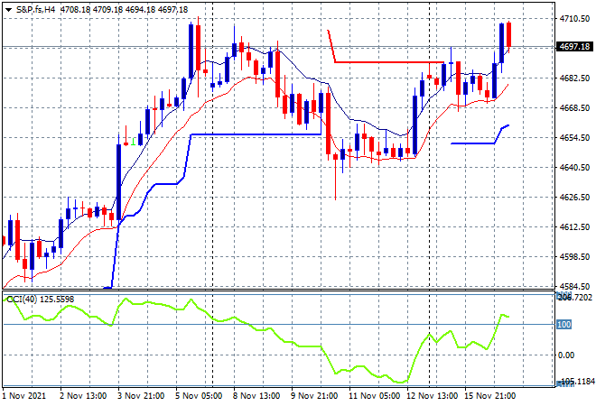This screenshot has width=596, height=406.
Task: Click the 4682.50 price axis label
Action: (574, 78)
